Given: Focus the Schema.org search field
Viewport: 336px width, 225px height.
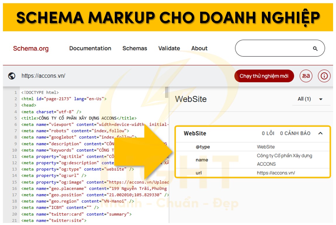Looking at the screenshot, I should (280, 48).
